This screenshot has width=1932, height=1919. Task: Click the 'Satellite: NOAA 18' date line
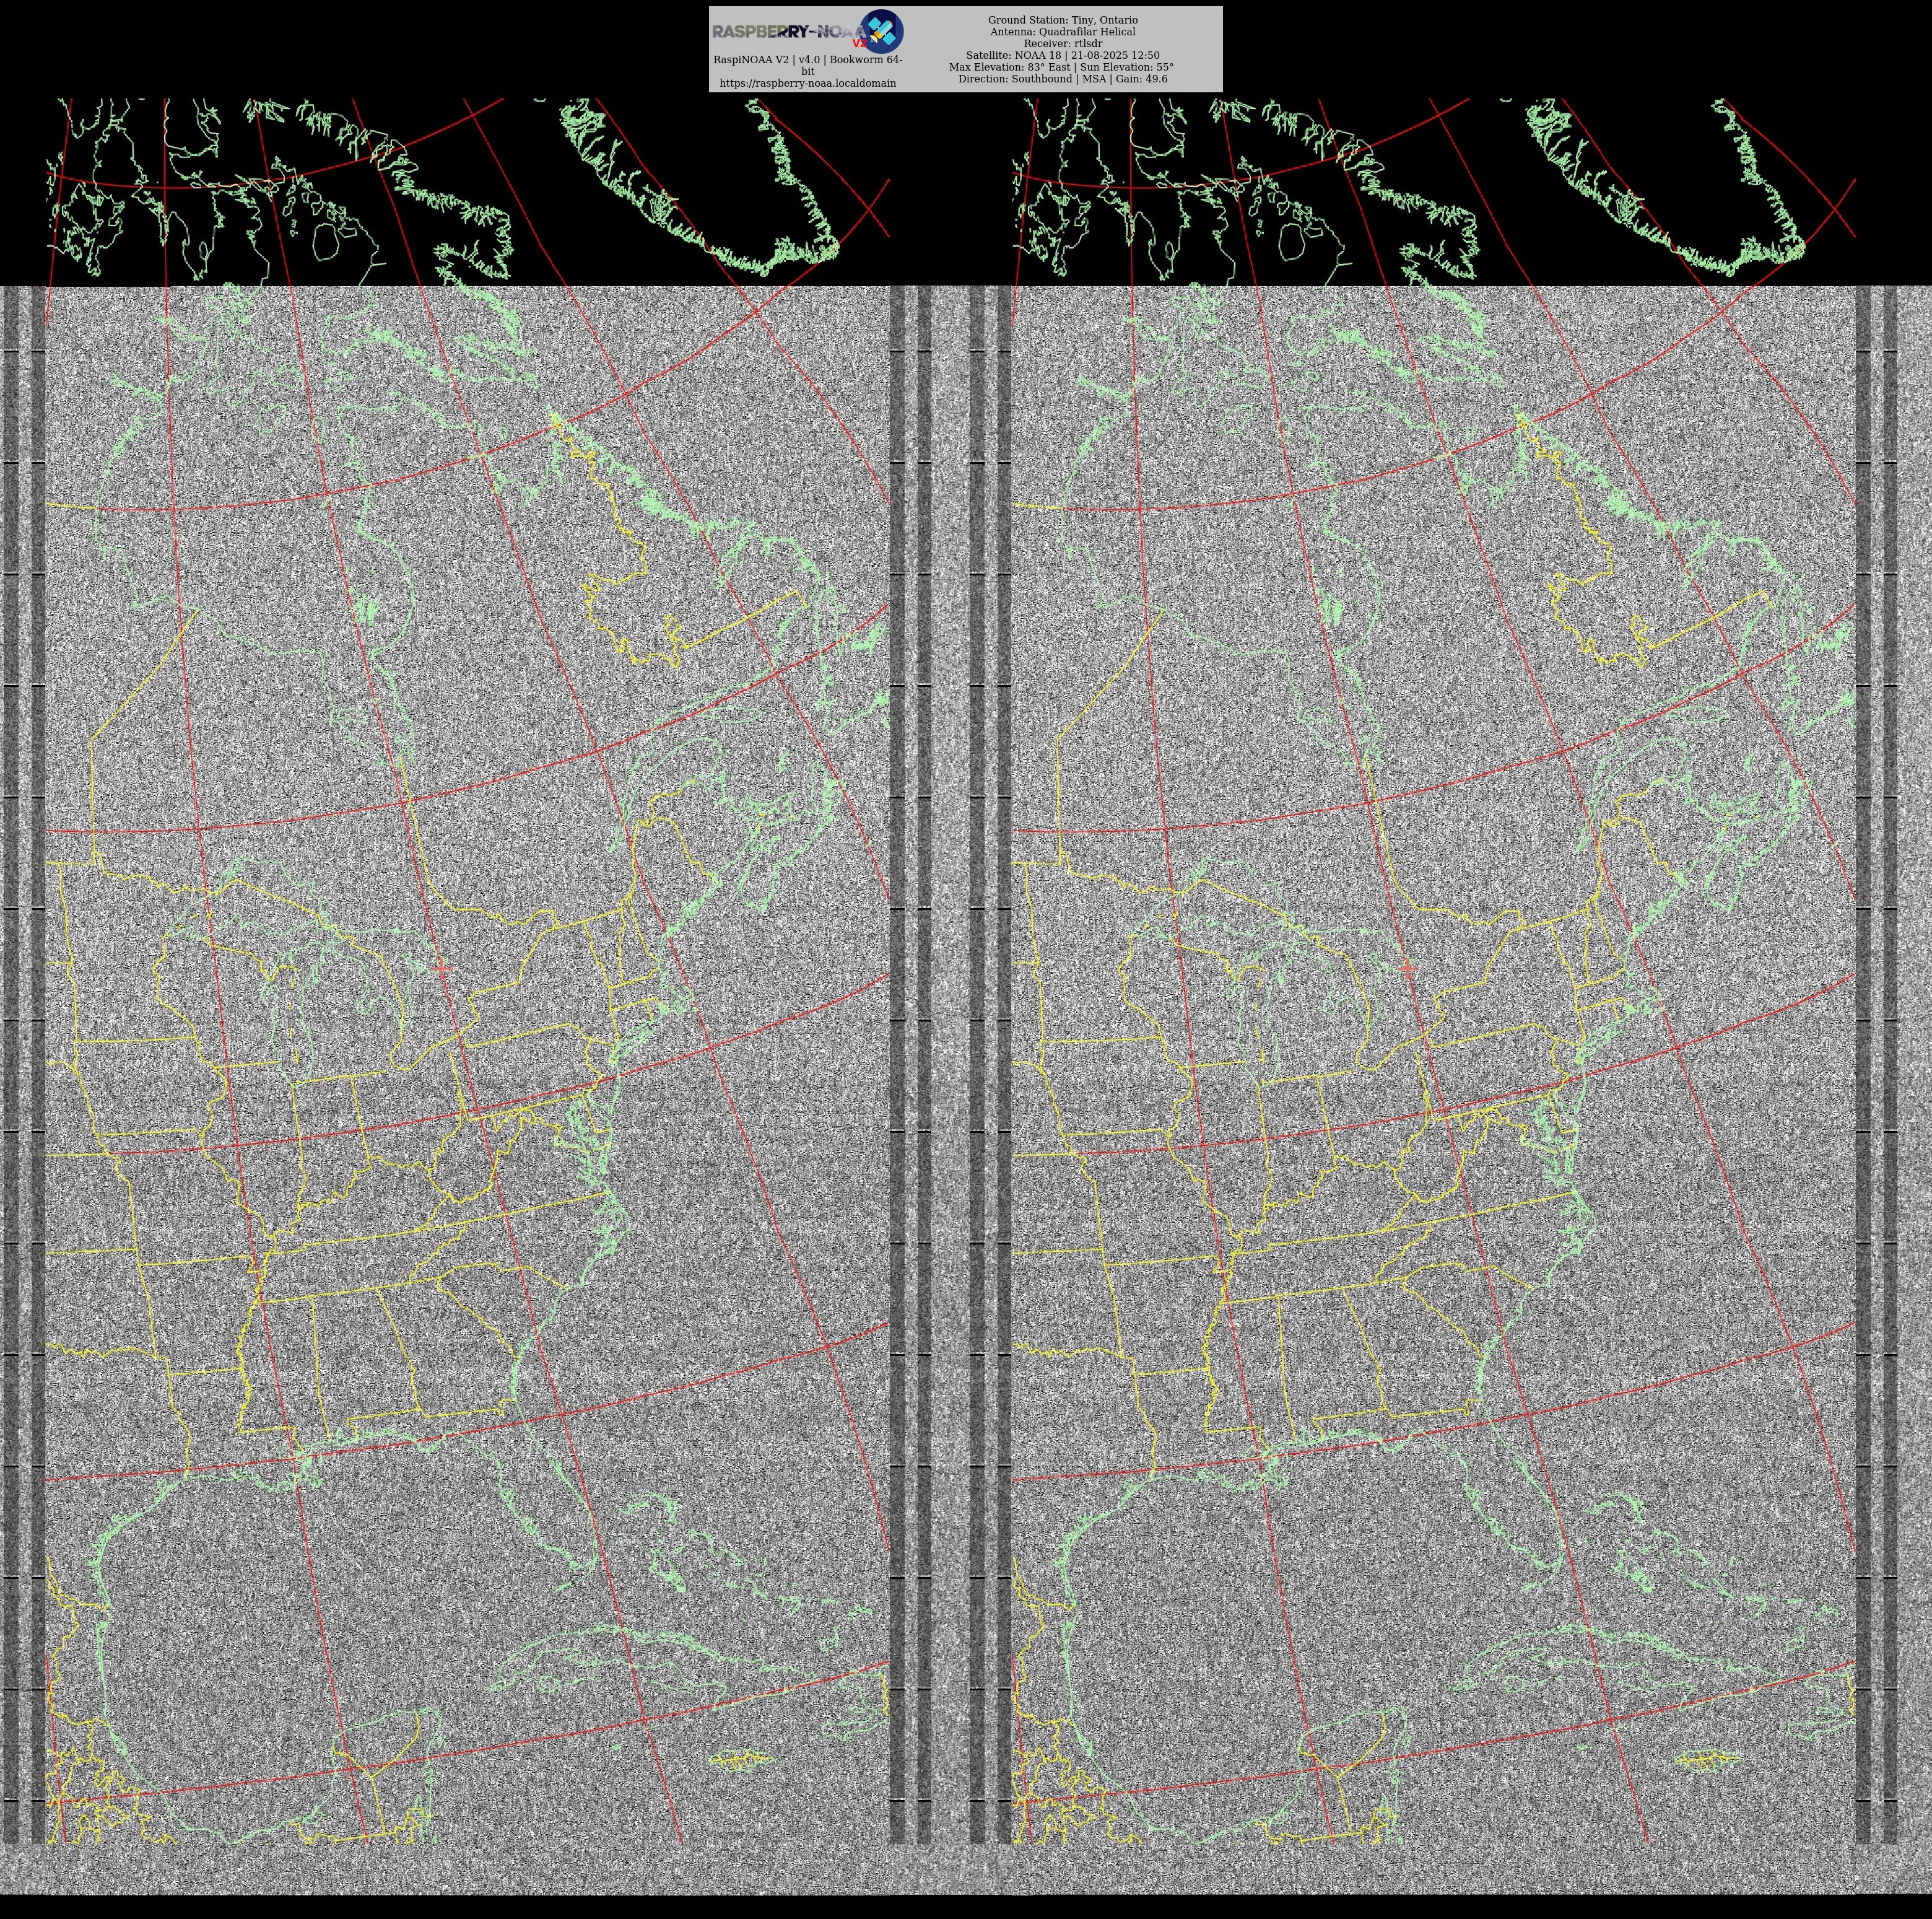(1062, 56)
